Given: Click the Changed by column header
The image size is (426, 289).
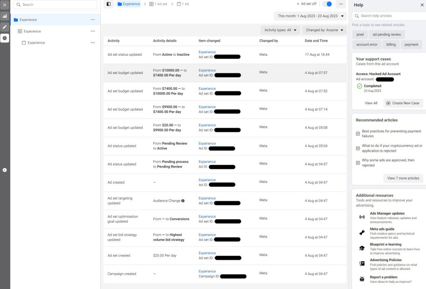Looking at the screenshot, I should pos(268,41).
